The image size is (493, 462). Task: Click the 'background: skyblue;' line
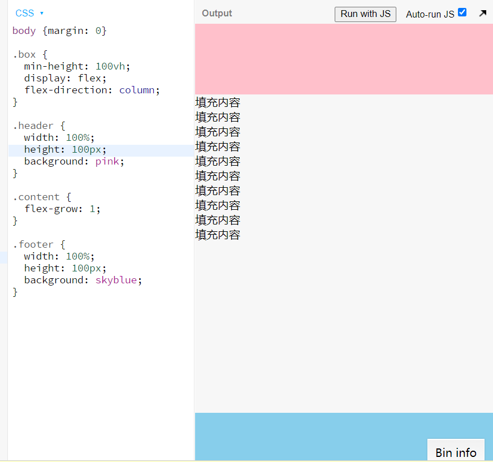click(x=83, y=280)
